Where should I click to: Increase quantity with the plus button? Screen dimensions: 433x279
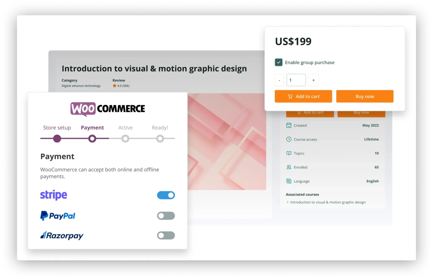313,80
